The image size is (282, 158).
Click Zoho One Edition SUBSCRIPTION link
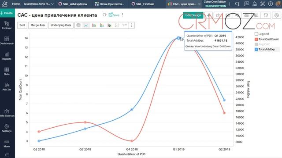215,4
